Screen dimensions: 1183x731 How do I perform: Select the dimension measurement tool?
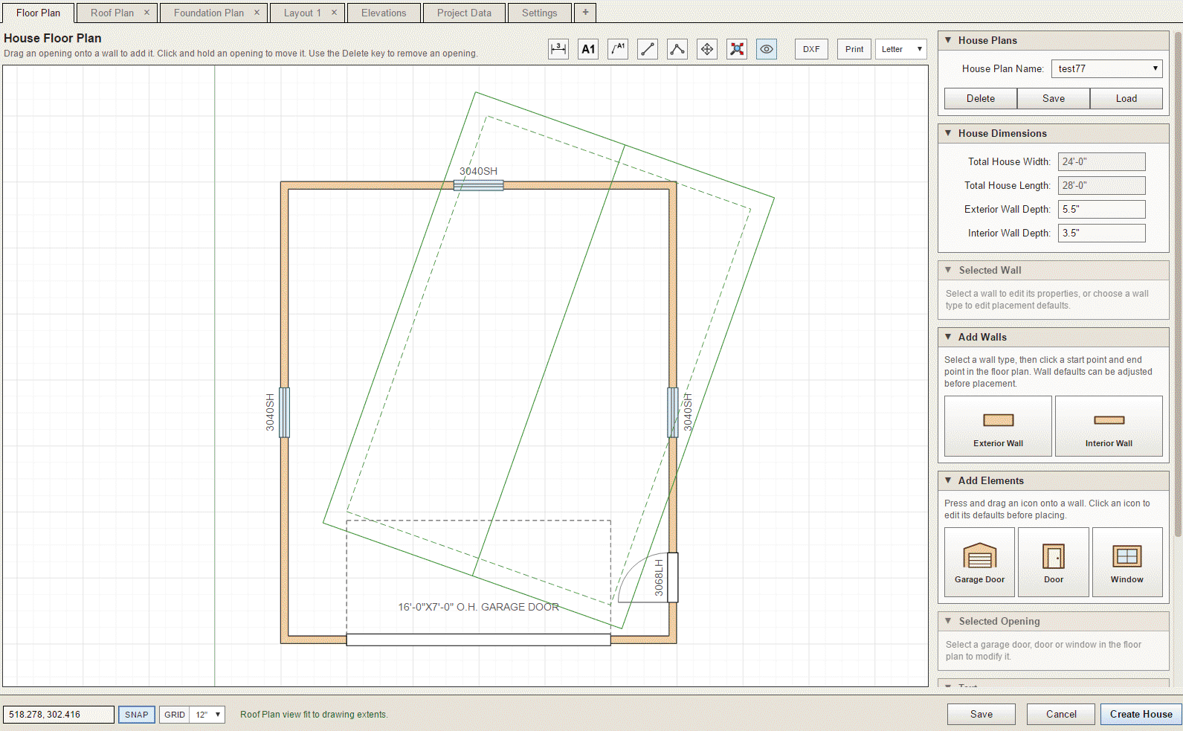click(558, 49)
